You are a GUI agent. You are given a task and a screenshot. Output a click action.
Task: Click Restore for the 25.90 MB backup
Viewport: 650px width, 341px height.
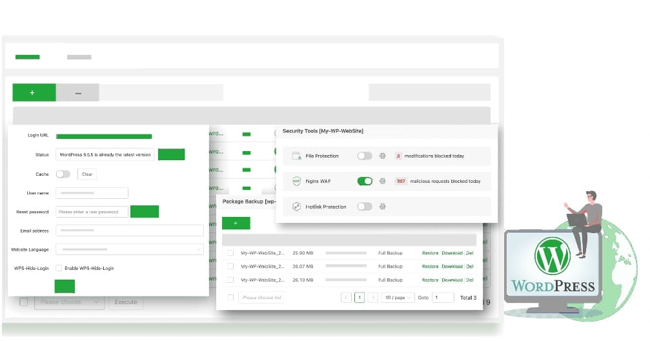coord(430,253)
